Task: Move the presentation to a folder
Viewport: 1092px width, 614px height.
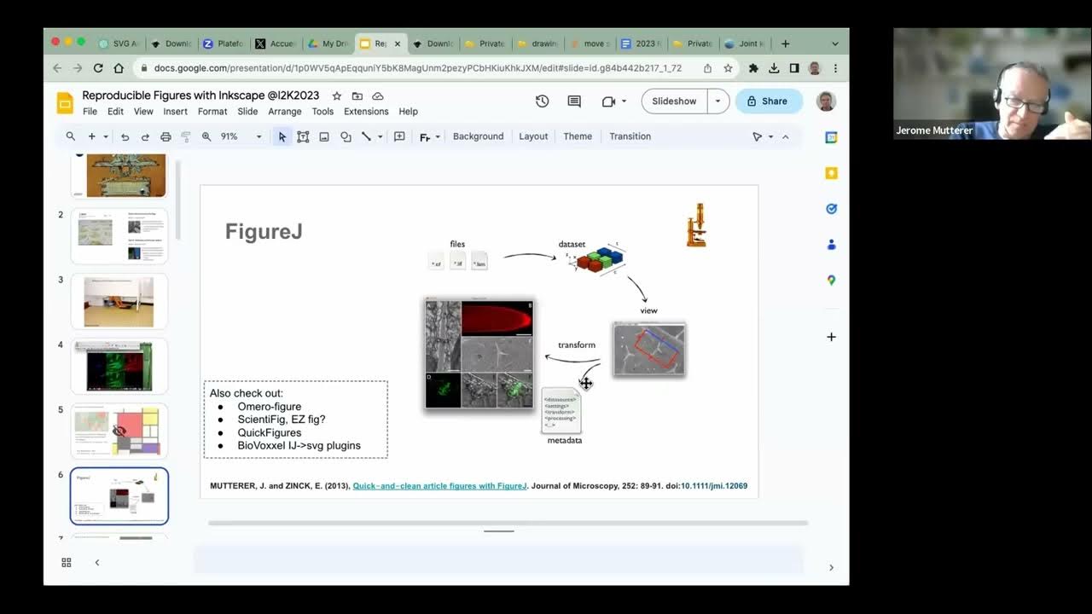Action: pos(357,96)
